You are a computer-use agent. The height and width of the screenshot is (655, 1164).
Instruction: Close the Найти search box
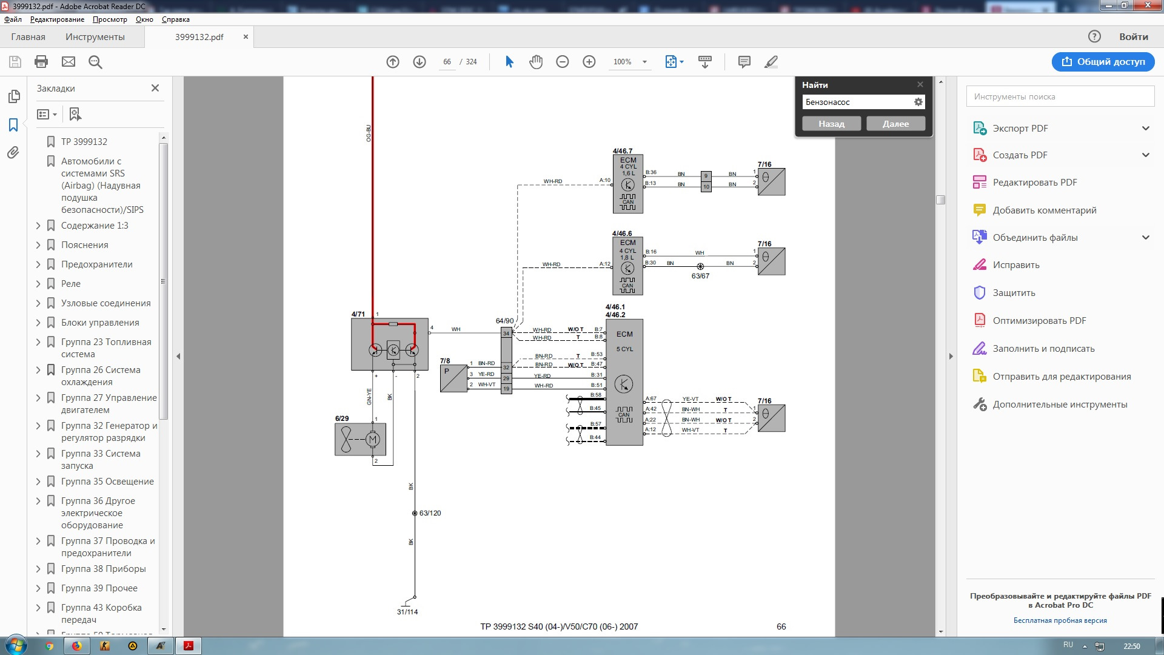(x=920, y=84)
